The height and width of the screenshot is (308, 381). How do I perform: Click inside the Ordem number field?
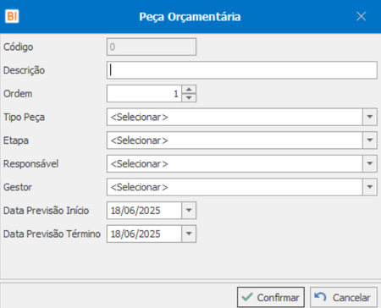(144, 94)
